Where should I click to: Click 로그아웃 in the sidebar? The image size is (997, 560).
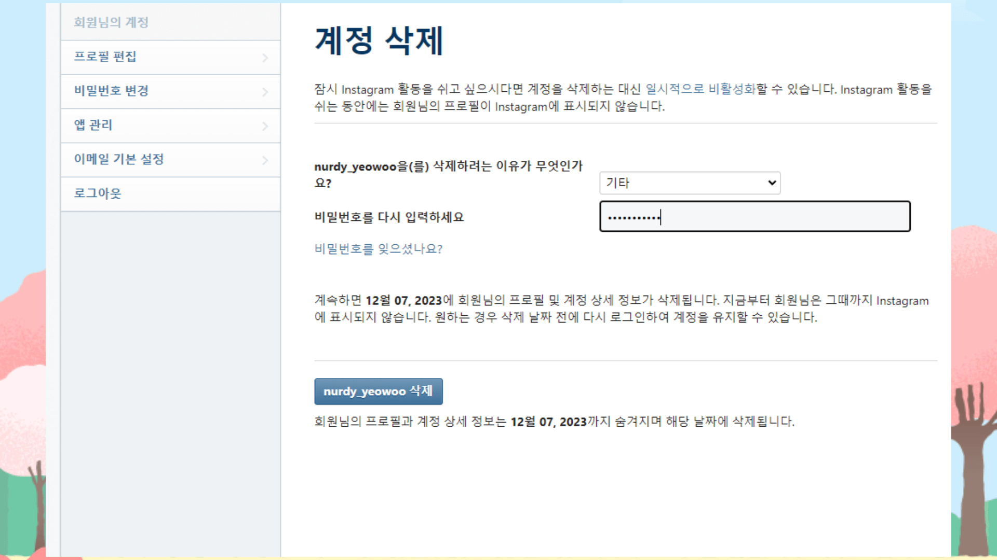[170, 194]
